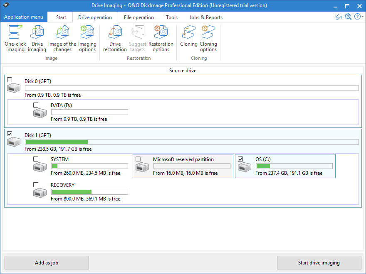This screenshot has height=274, width=366.
Task: Click the Add as job button
Action: tap(47, 262)
